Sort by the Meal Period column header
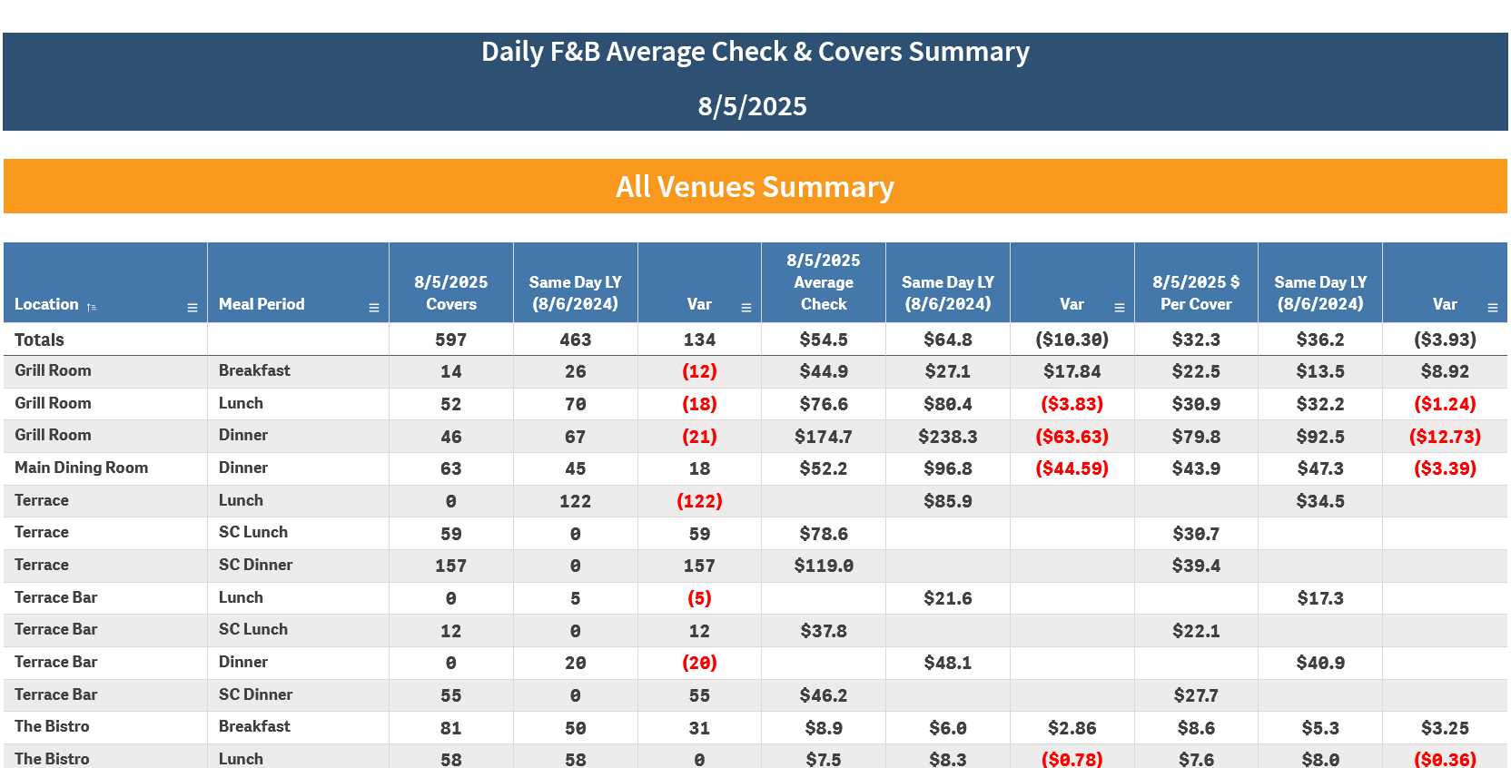1511x768 pixels. pyautogui.click(x=262, y=304)
